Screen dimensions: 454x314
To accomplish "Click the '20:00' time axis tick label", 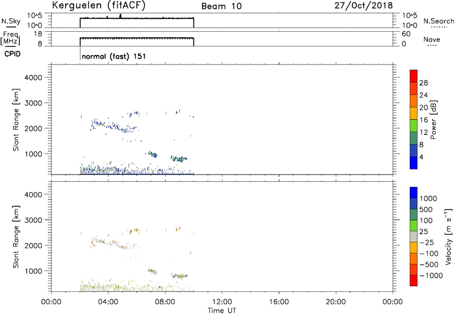I will click(336, 302).
